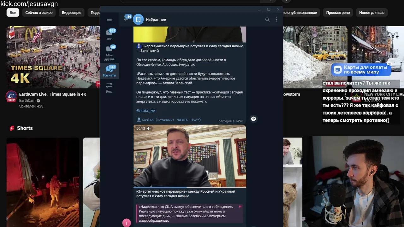Select the Новое для вас filter chip
Viewport: 404px width, 227px height.
pos(372,13)
